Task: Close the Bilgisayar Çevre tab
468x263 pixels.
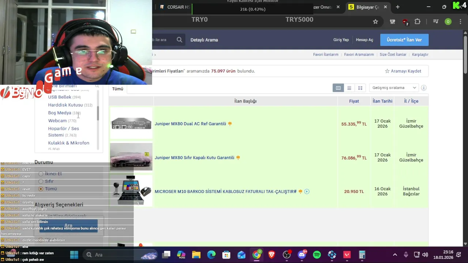Action: tap(385, 7)
